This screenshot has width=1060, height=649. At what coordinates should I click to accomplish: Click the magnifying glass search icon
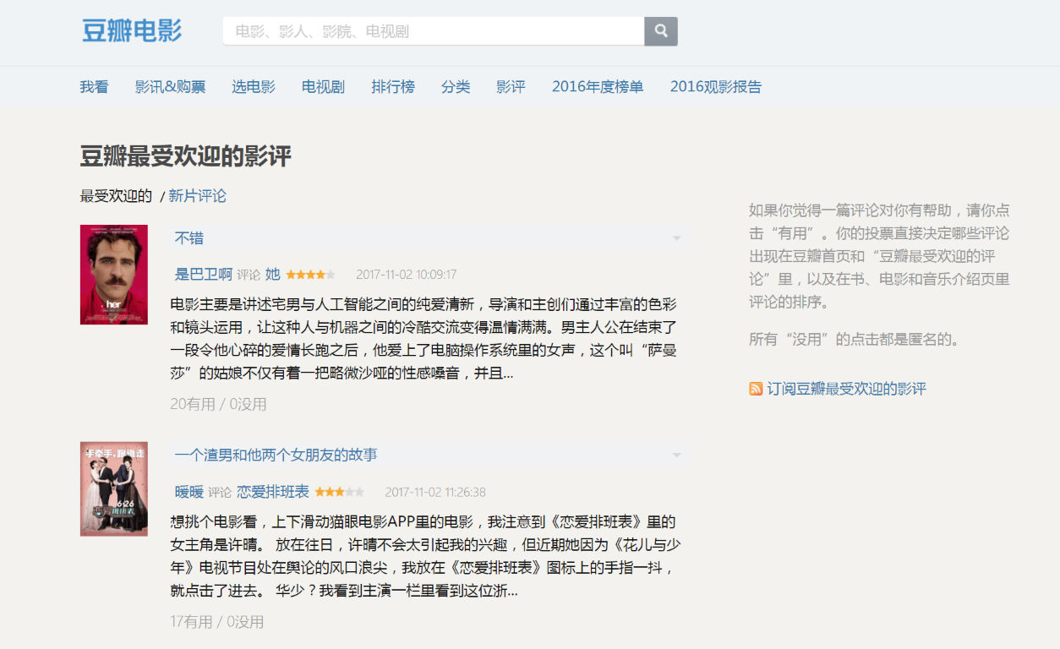pyautogui.click(x=660, y=30)
